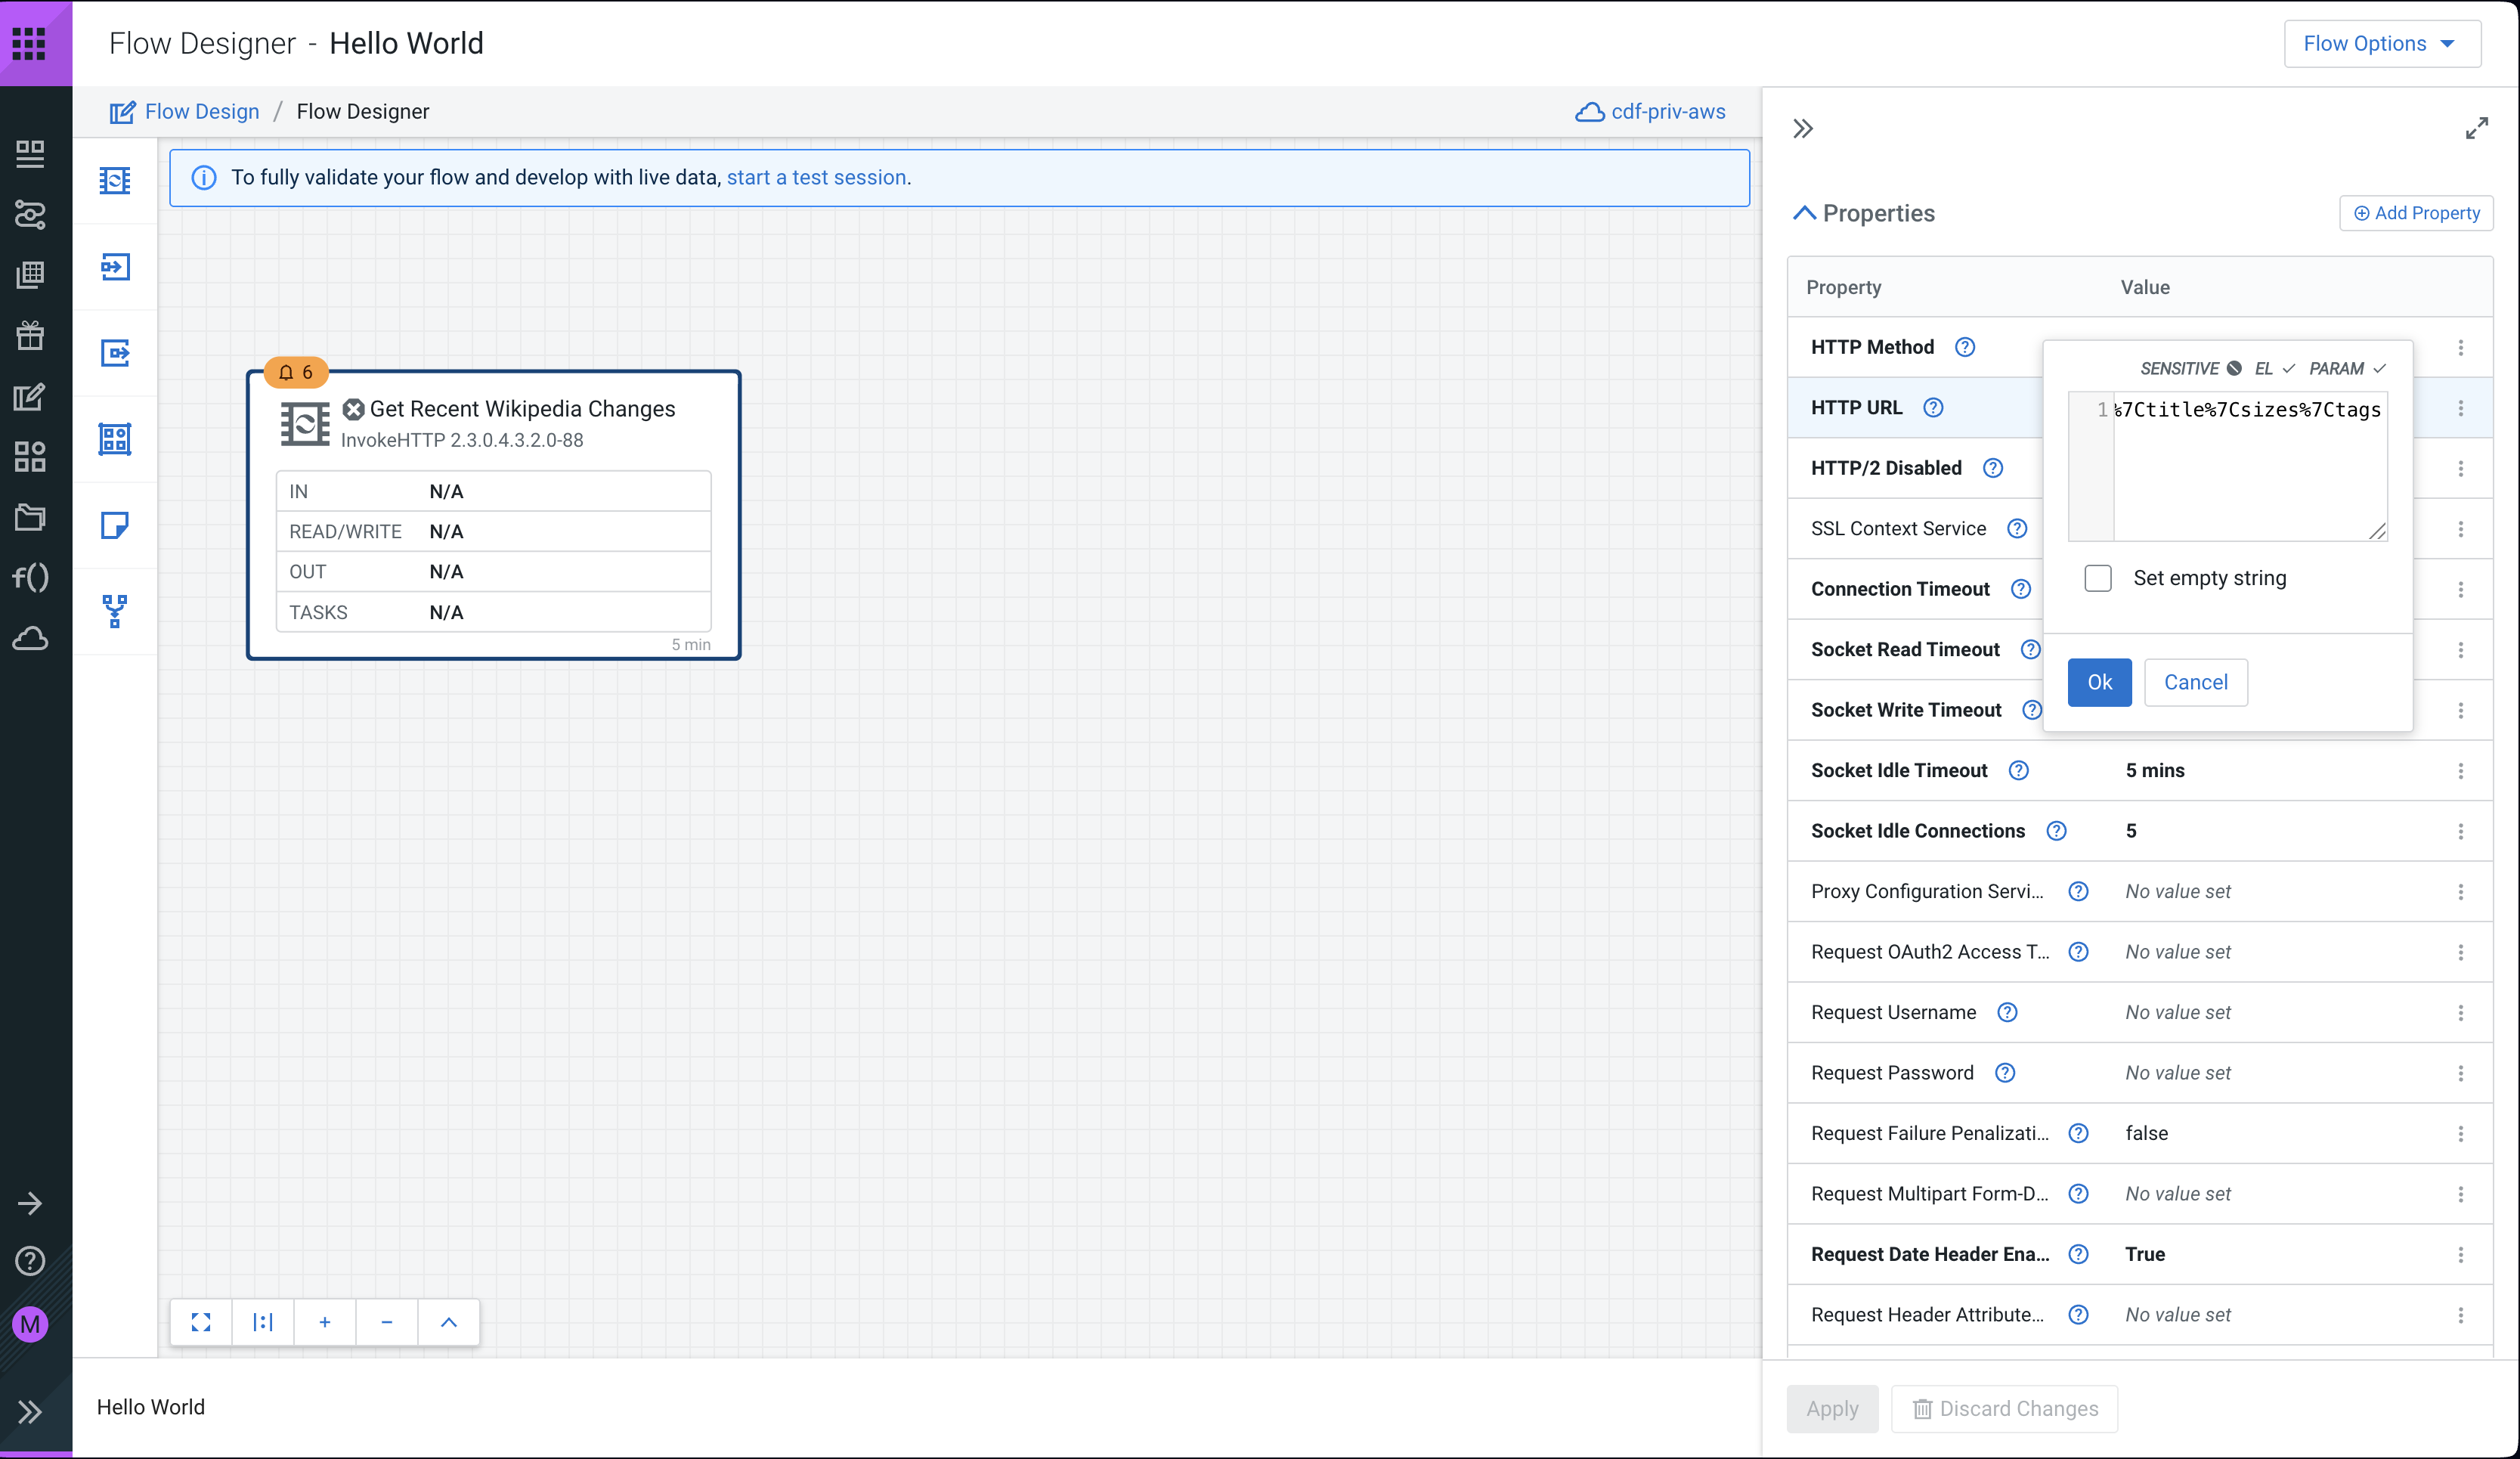Viewport: 2520px width, 1459px height.
Task: Click the processor icon in canvas palette
Action: 115,180
